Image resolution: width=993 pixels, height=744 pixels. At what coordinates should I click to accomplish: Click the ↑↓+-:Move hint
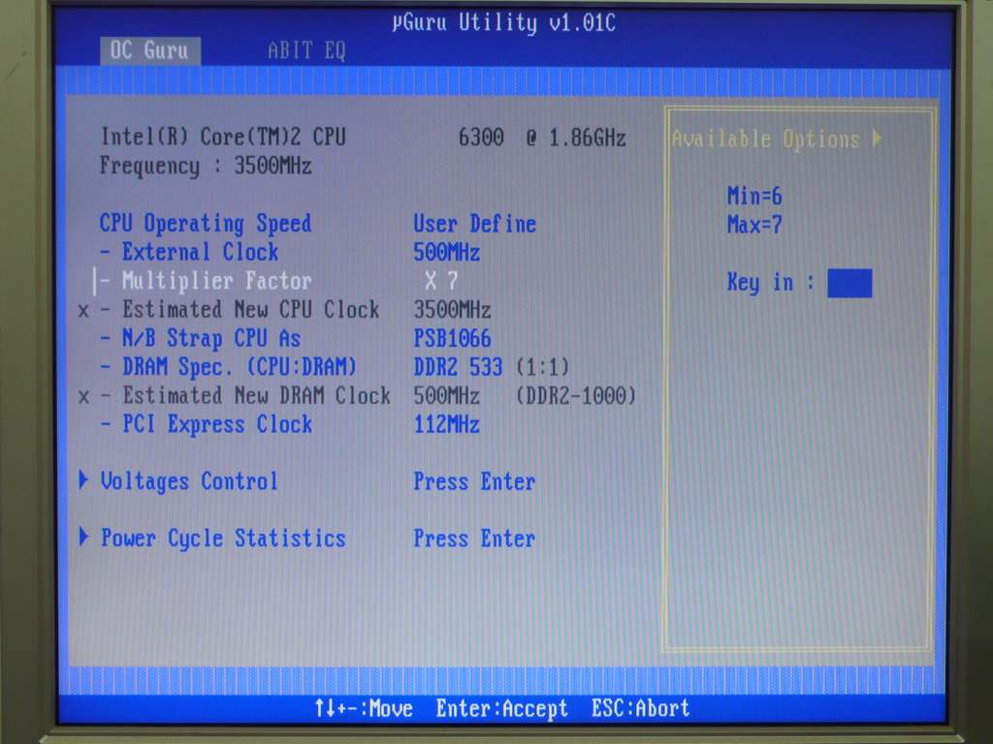tap(365, 708)
